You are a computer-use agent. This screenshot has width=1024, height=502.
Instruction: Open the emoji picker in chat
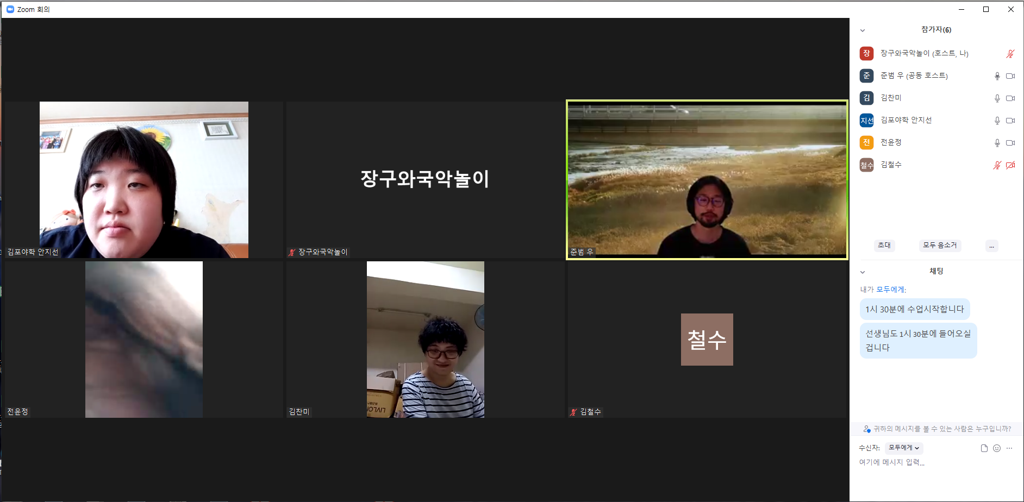pyautogui.click(x=996, y=448)
